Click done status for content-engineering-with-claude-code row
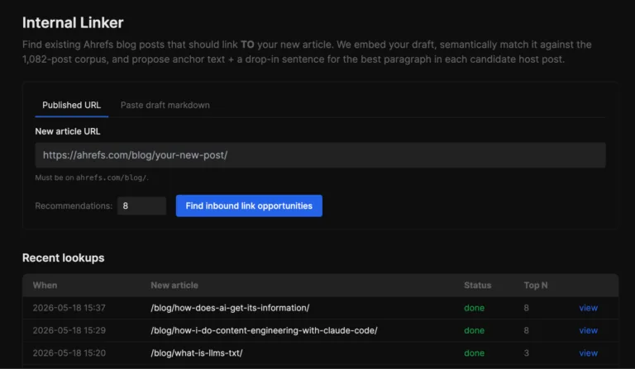Image resolution: width=635 pixels, height=369 pixels. pyautogui.click(x=475, y=330)
